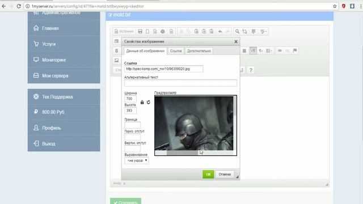Open the spell check dropdown icon
The image size is (363, 204).
pos(263,32)
